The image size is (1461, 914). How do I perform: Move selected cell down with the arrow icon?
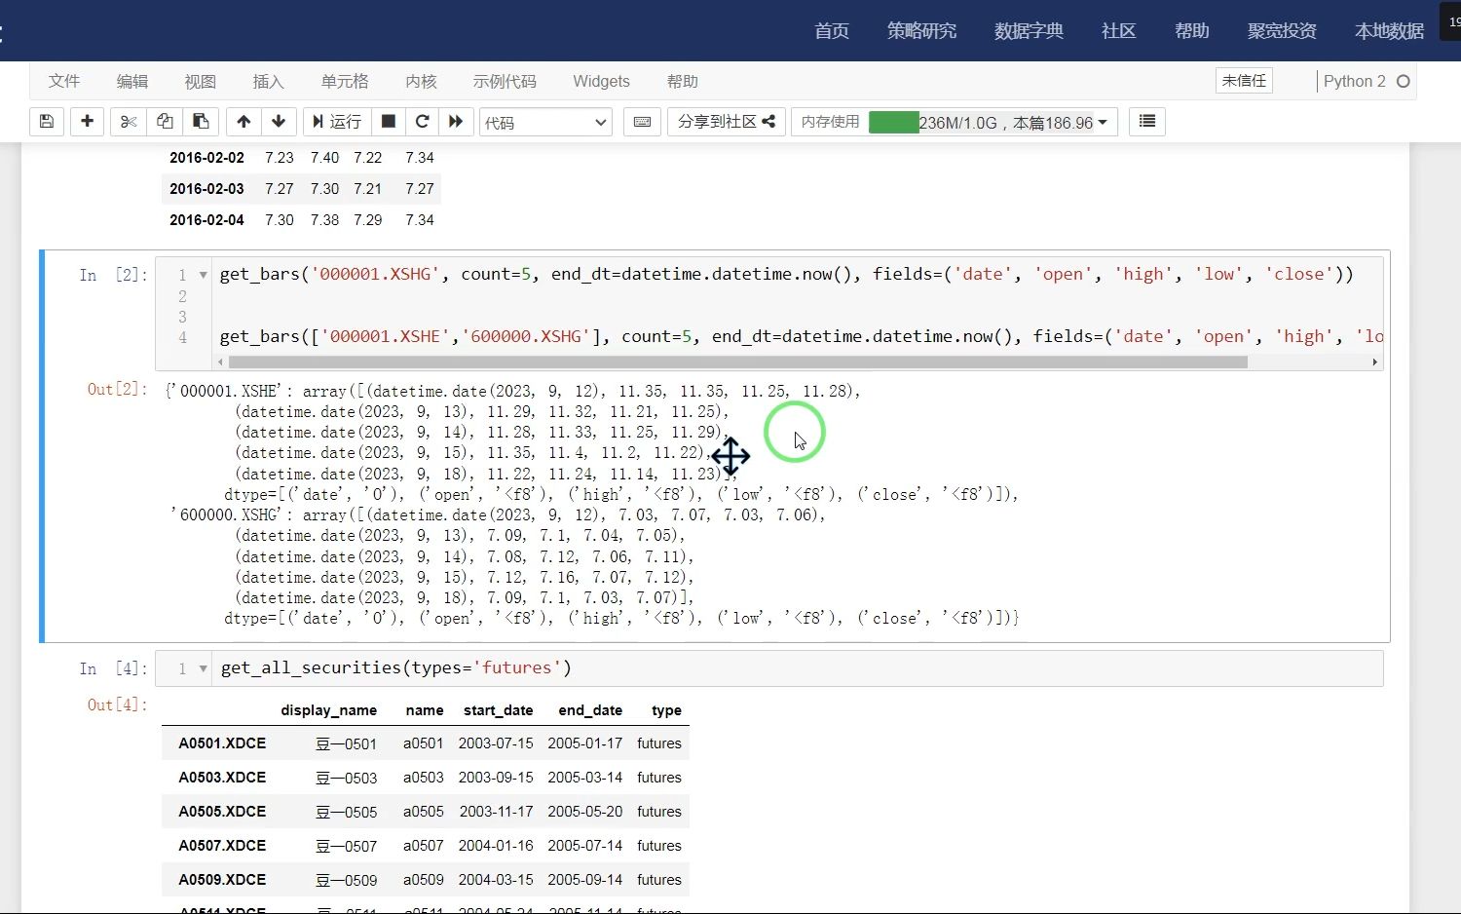point(279,122)
